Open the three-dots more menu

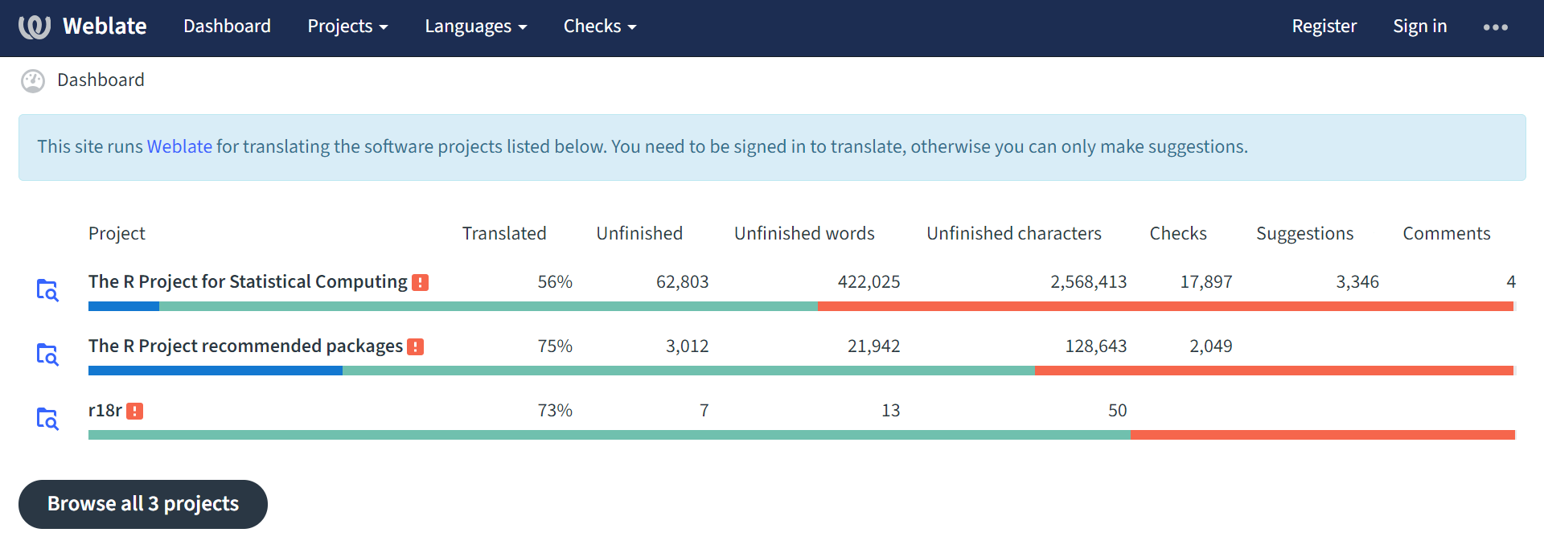click(1495, 27)
